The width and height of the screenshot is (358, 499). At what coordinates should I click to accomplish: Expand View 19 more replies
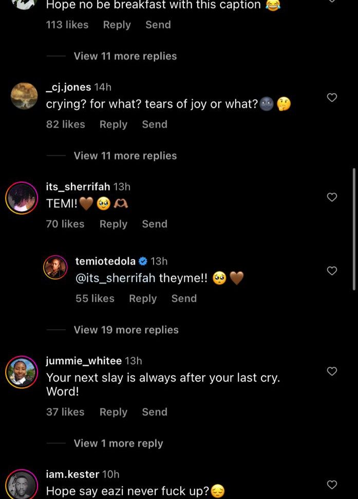pos(126,330)
